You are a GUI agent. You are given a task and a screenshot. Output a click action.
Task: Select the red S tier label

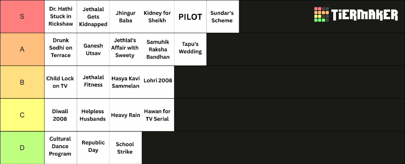click(22, 17)
